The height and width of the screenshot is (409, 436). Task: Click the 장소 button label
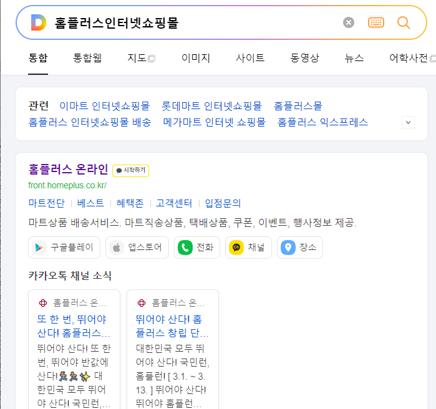[x=308, y=248]
